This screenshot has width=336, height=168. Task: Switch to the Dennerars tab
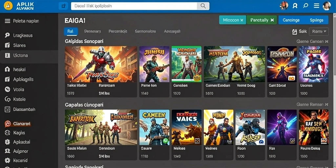click(93, 31)
